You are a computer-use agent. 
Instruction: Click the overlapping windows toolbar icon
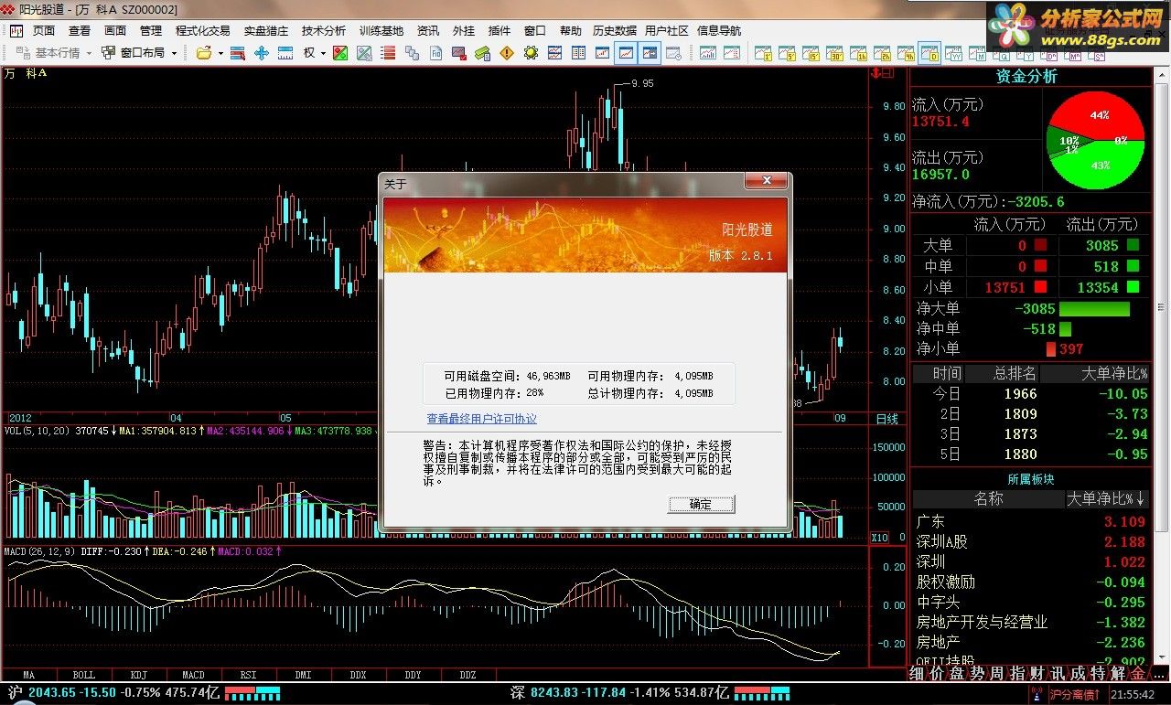412,53
